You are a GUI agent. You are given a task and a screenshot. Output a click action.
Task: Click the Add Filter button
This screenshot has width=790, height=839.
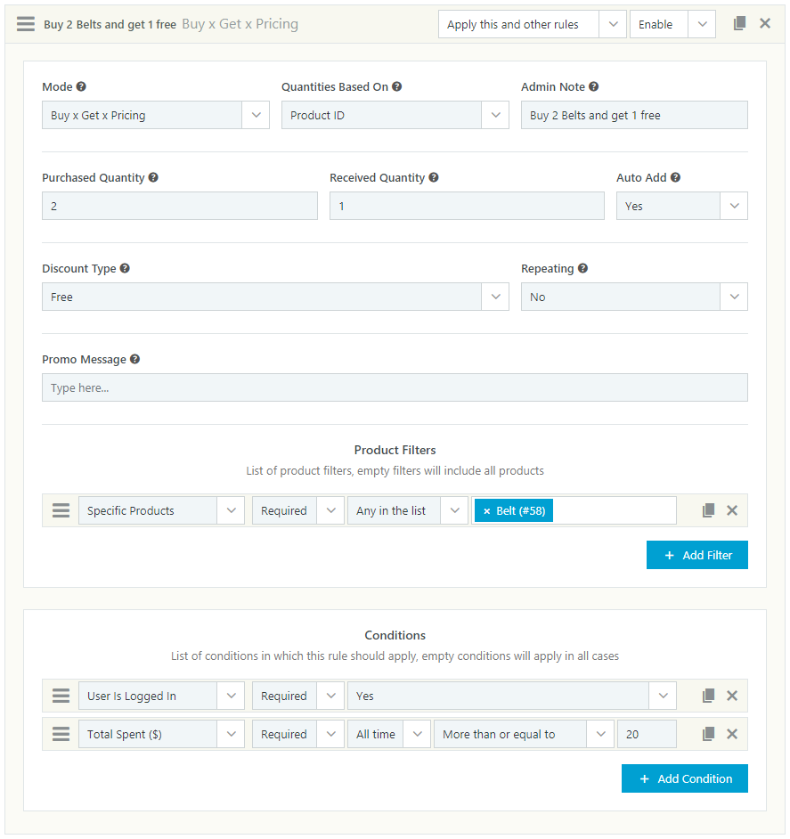pyautogui.click(x=696, y=555)
